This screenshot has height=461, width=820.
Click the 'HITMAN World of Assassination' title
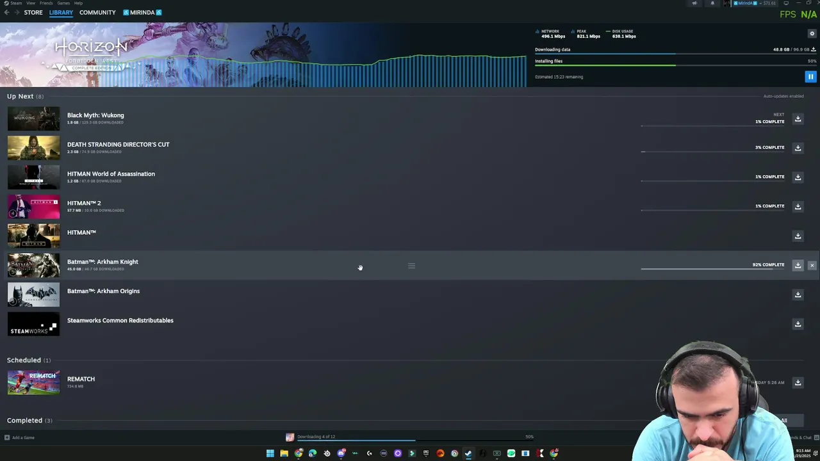click(x=111, y=174)
